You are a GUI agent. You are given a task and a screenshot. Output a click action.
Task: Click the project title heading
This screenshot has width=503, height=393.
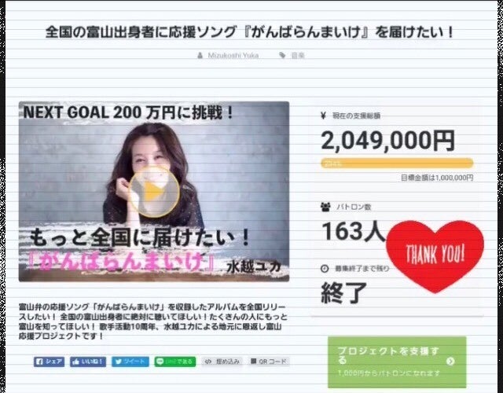click(249, 32)
